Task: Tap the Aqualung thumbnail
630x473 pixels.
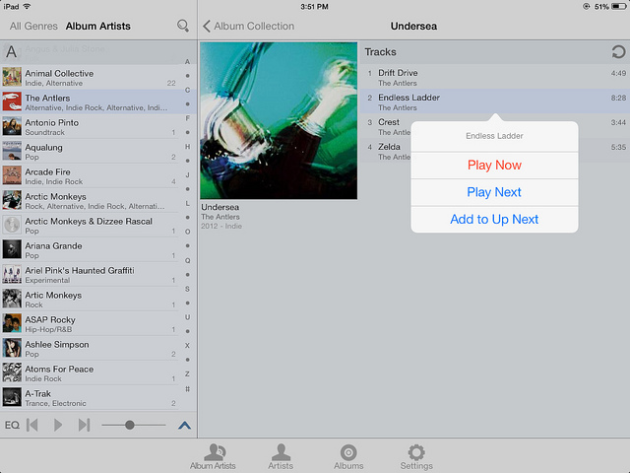Action: click(12, 151)
